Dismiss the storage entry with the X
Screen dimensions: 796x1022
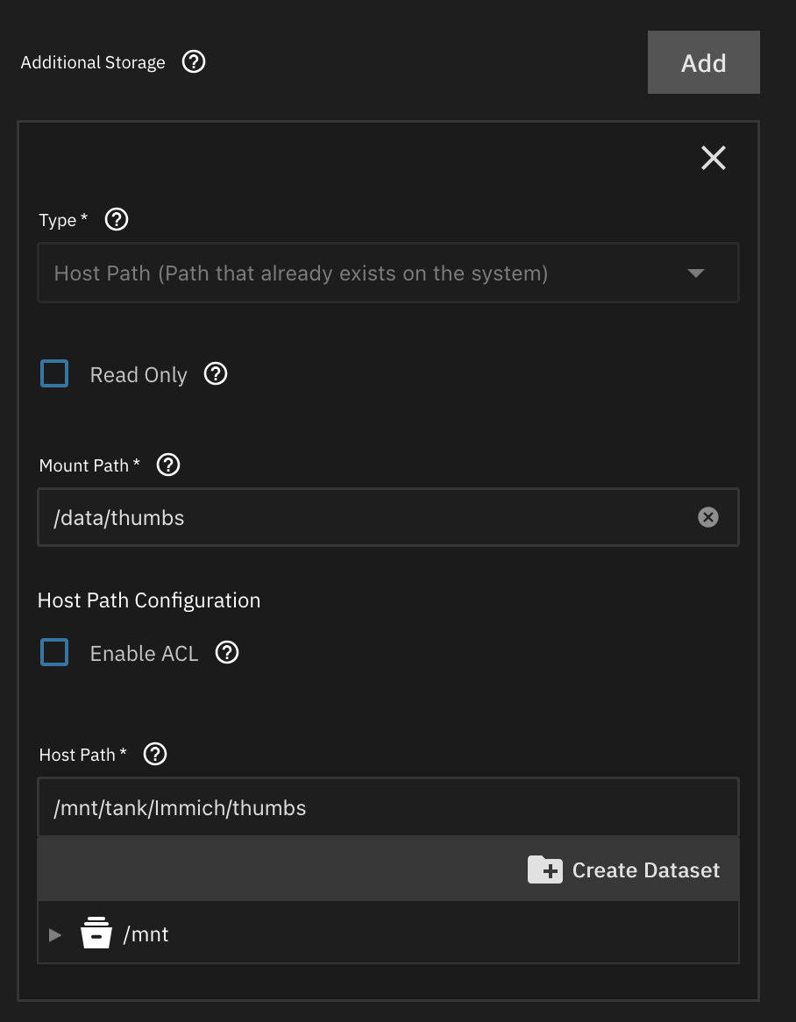(x=713, y=158)
